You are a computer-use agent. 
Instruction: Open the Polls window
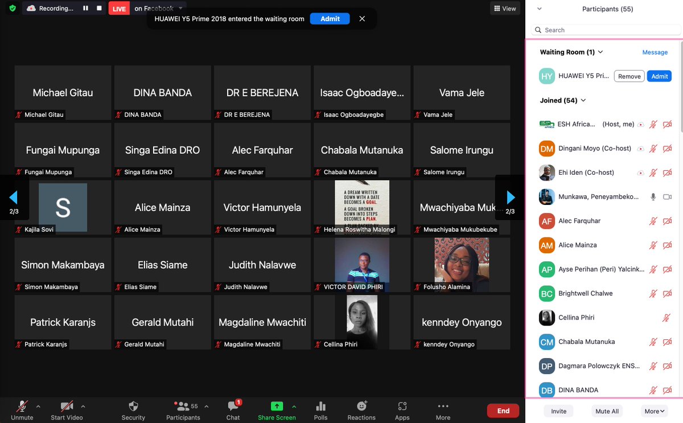click(320, 410)
